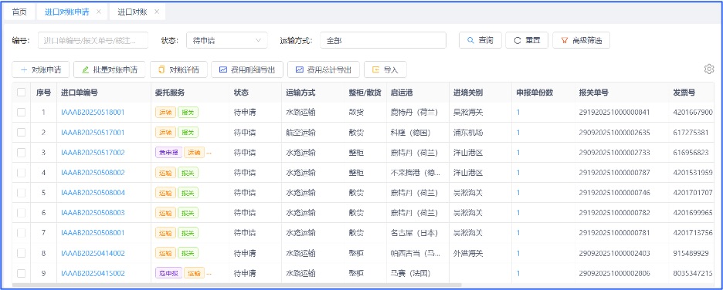Image resolution: width=723 pixels, height=290 pixels.
Task: Click 浦东机场 customs cell
Action: point(468,133)
